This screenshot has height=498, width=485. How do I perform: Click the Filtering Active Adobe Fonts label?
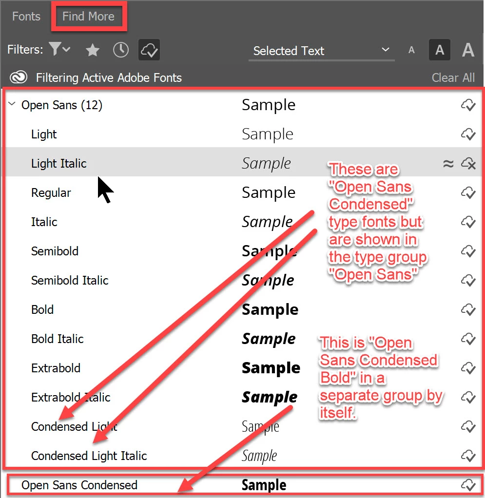point(109,77)
